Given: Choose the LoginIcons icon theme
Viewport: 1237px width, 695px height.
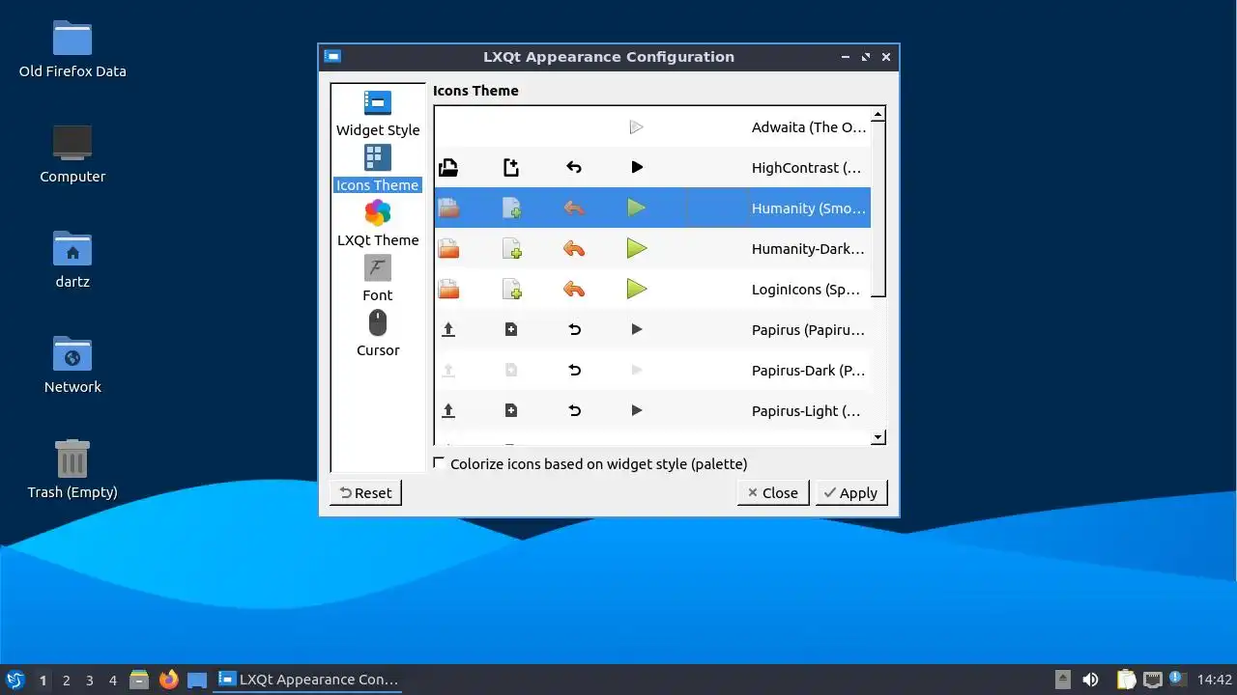Looking at the screenshot, I should 652,290.
